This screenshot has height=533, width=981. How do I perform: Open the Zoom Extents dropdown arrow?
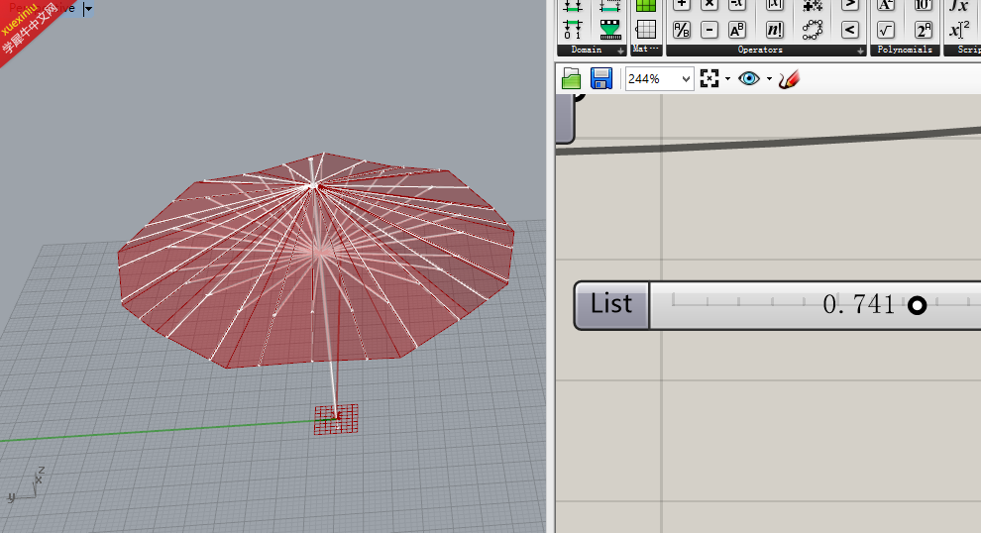pyautogui.click(x=727, y=79)
